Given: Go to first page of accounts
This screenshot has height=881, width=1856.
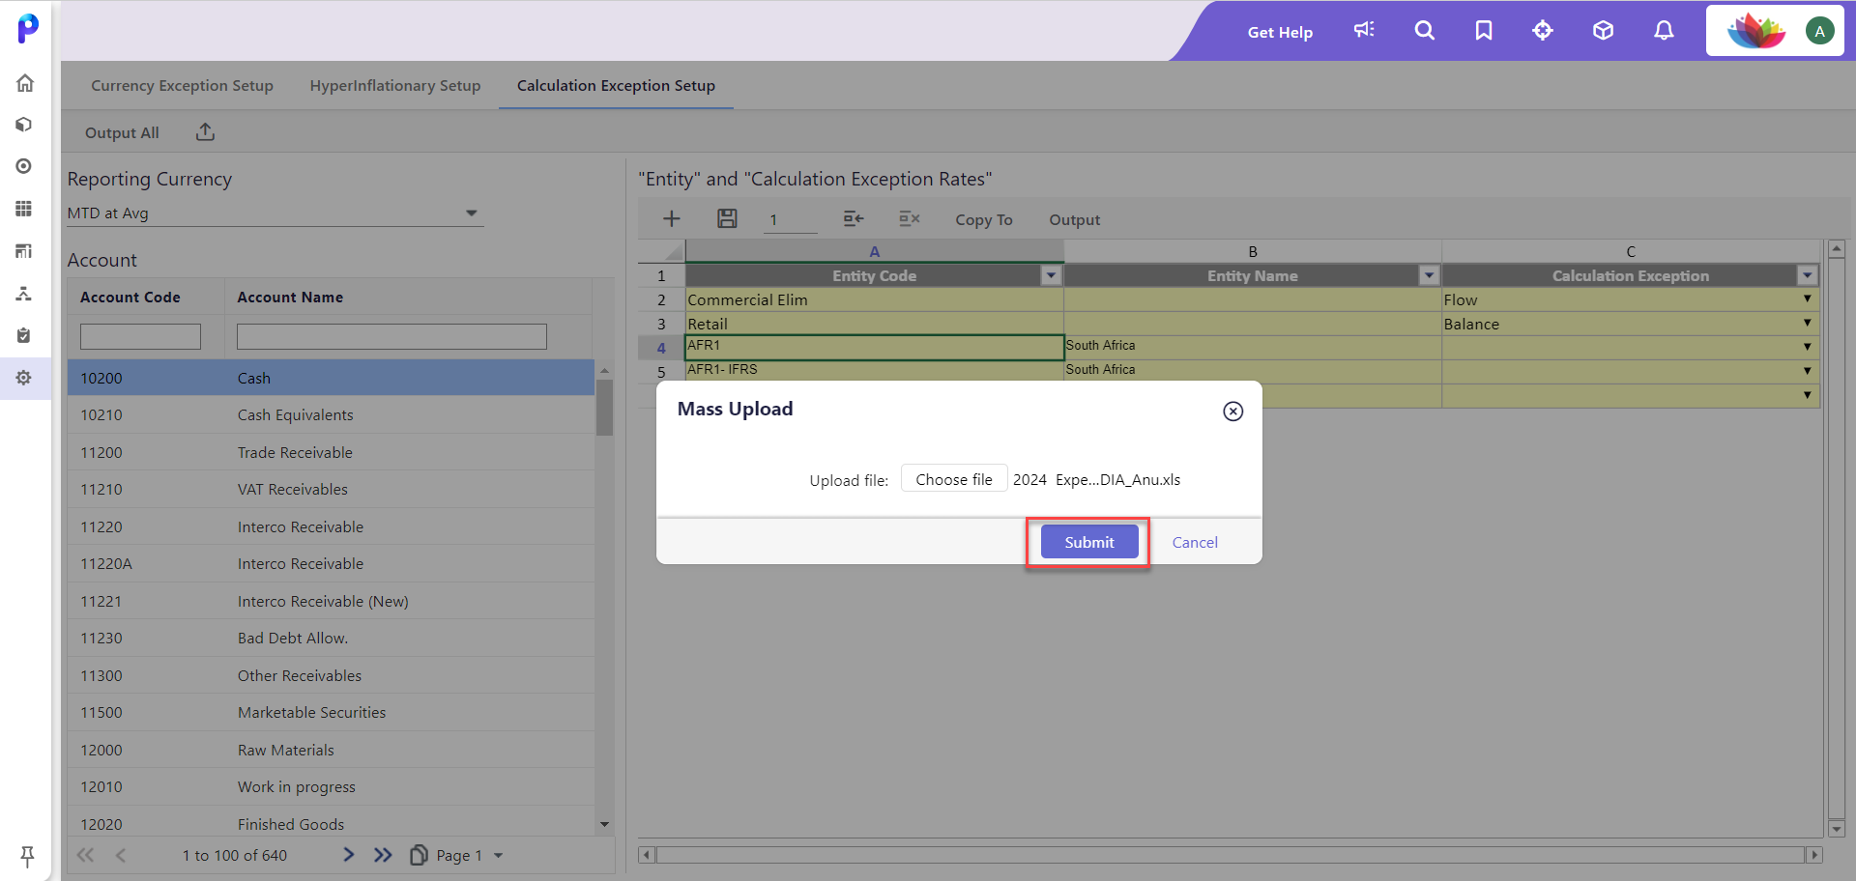Looking at the screenshot, I should [x=86, y=855].
